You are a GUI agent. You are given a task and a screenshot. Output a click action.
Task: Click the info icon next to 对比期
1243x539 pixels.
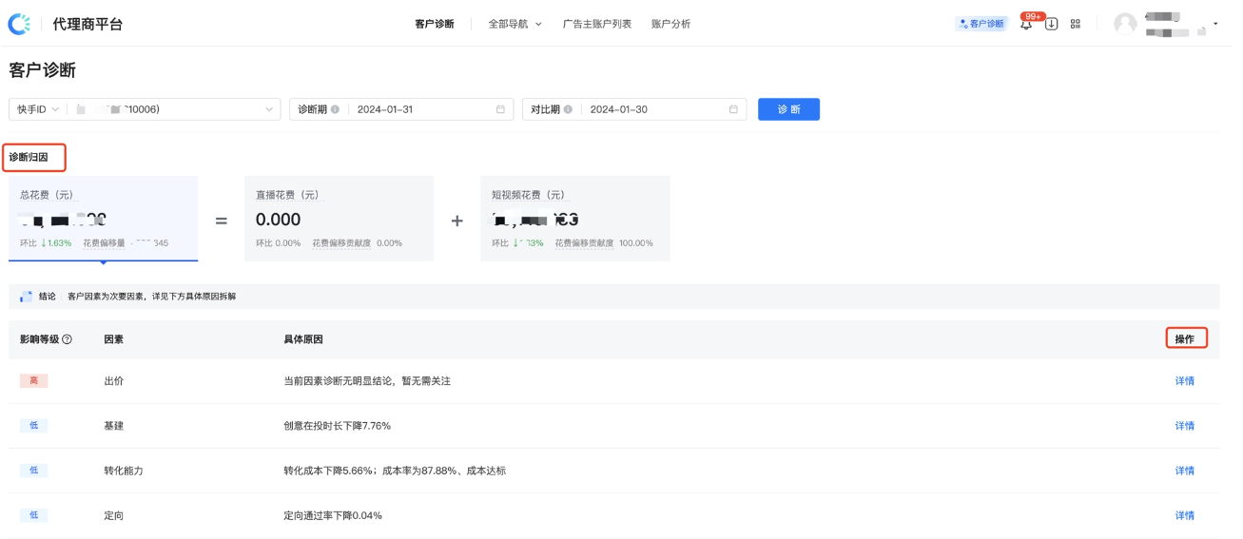(x=568, y=109)
